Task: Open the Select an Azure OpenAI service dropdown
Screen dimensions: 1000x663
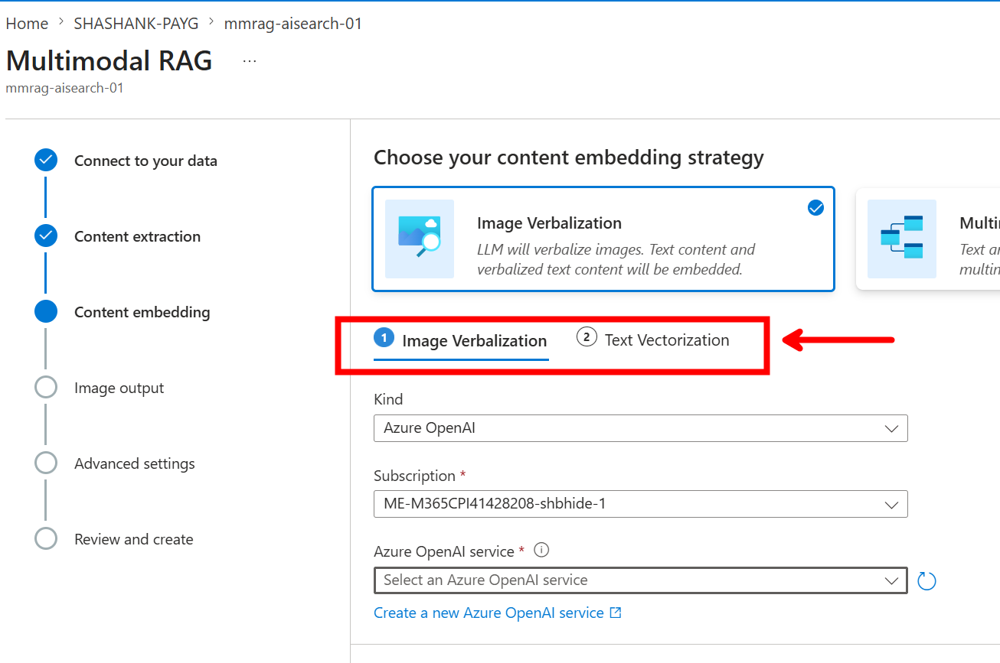Action: tap(641, 580)
